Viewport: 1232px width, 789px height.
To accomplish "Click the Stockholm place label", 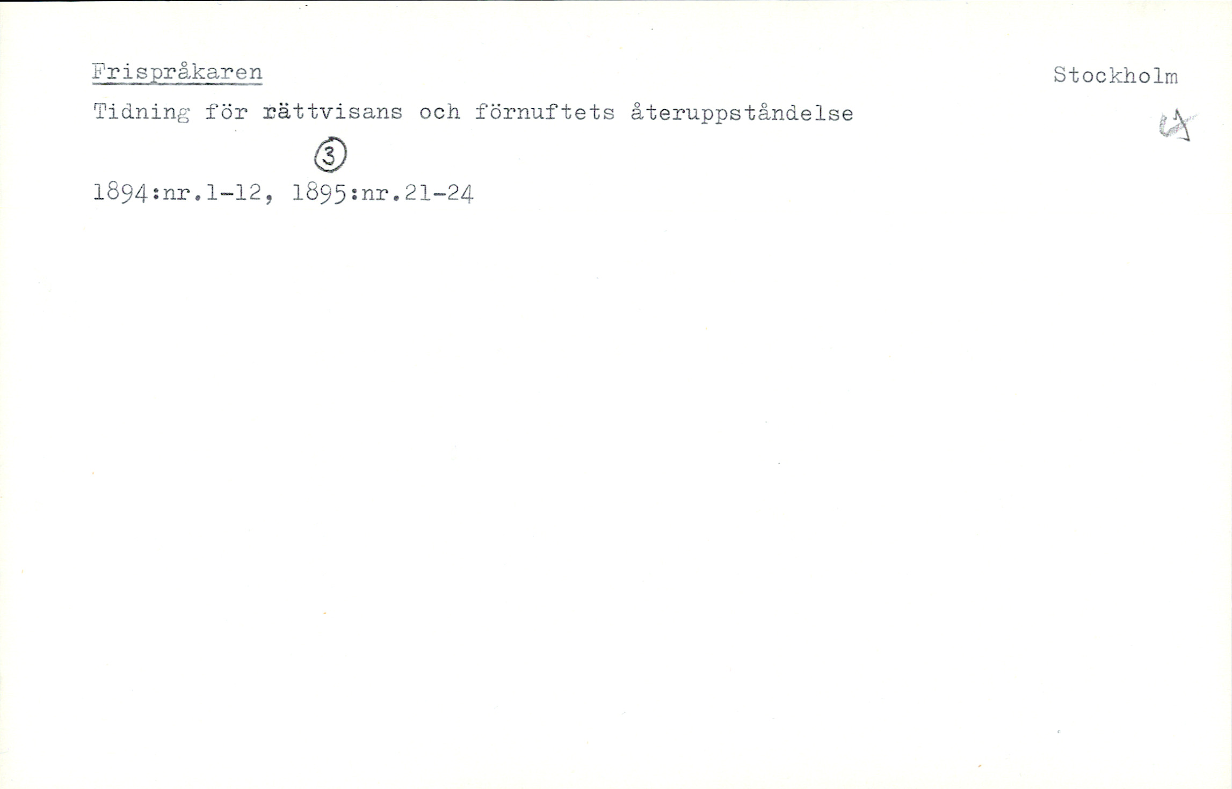I will [1115, 76].
